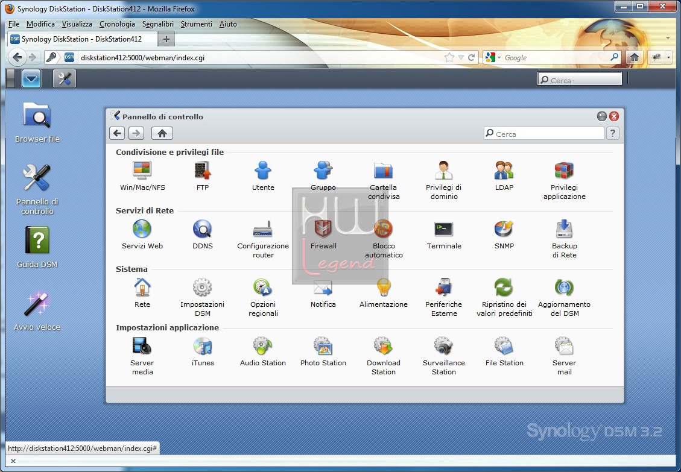Open the iTunes settings icon
The image size is (681, 472).
click(x=203, y=351)
